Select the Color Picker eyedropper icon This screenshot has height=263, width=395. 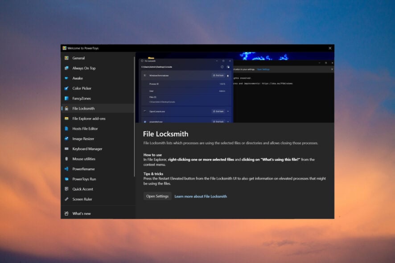(66, 88)
